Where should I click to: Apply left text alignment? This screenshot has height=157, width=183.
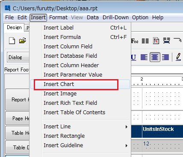coord(144,57)
